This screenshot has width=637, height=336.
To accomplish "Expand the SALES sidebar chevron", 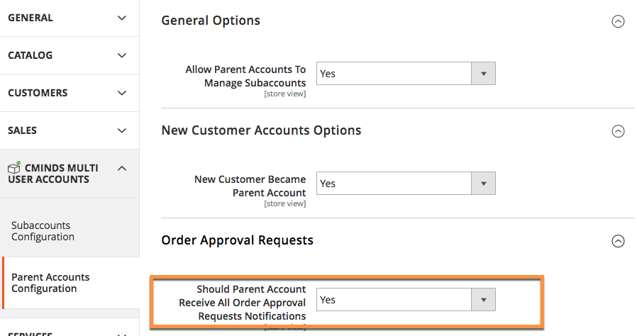I will (x=122, y=130).
